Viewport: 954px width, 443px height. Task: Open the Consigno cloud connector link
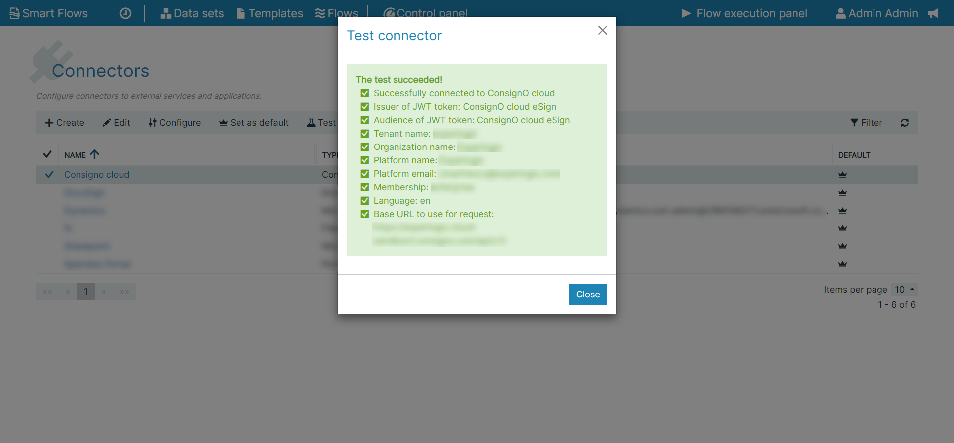click(96, 175)
